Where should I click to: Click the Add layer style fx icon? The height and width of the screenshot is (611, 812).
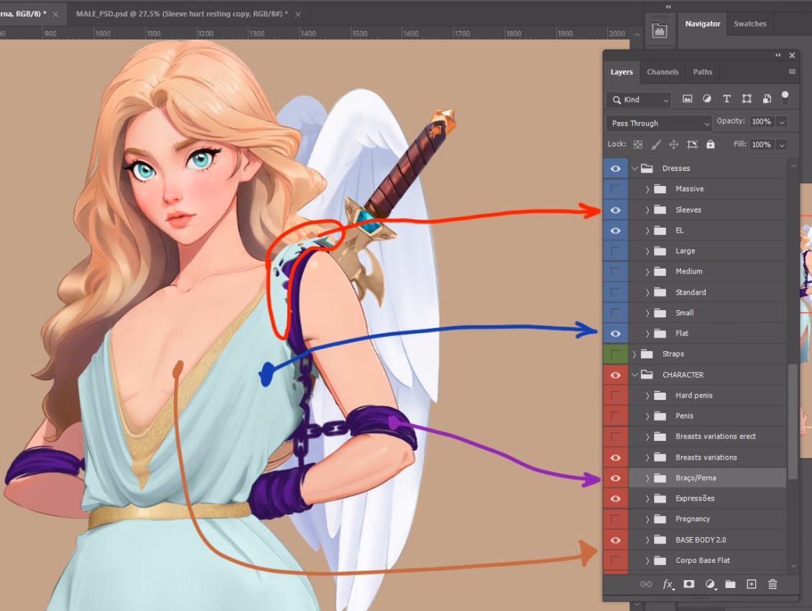[x=668, y=584]
